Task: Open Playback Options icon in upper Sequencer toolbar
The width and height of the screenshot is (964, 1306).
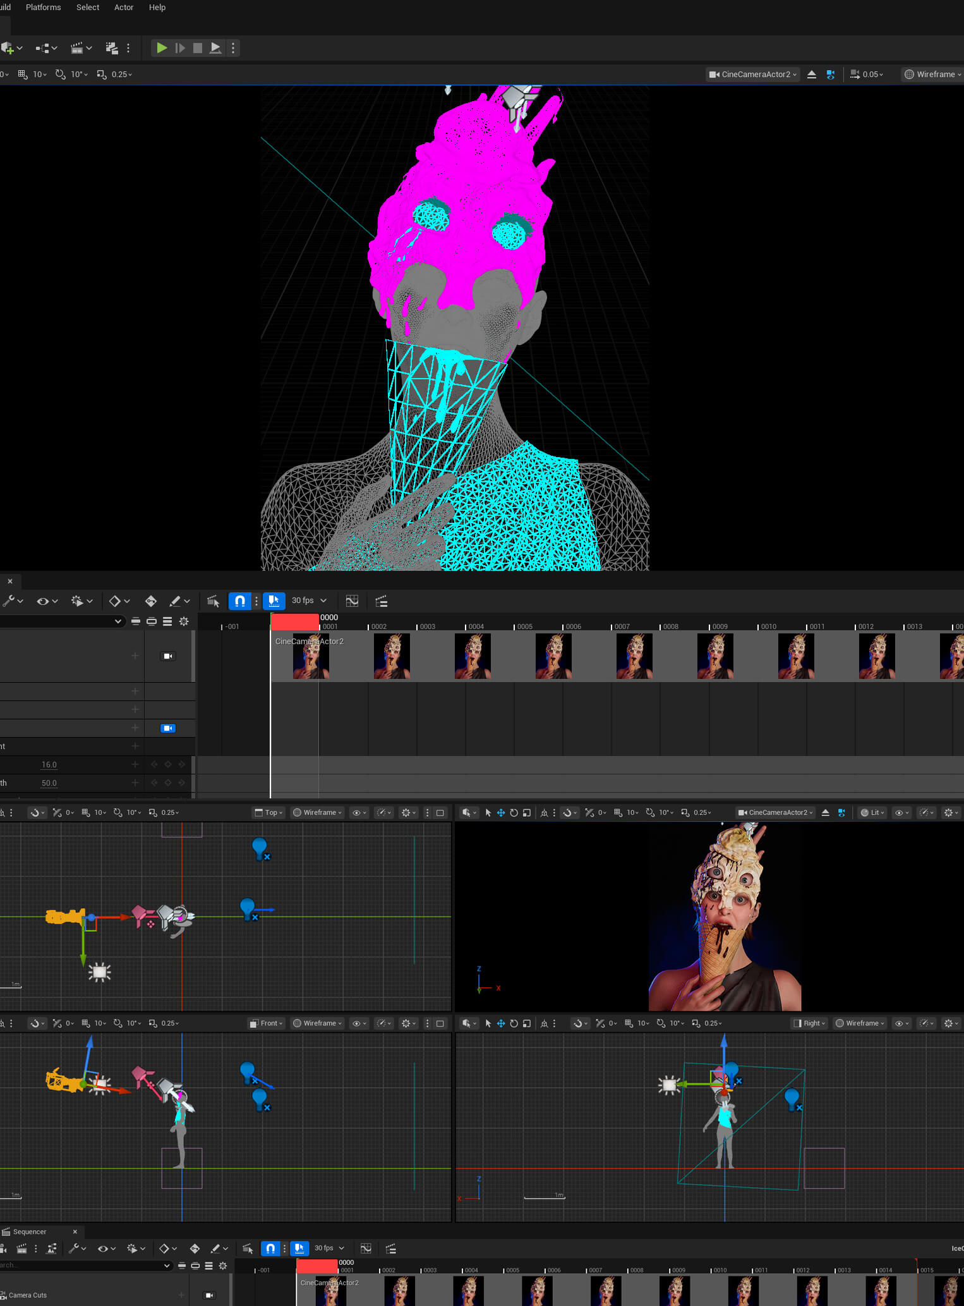Action: [x=82, y=601]
